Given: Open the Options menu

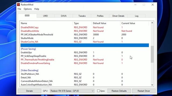Looking at the screenshot, I should (28, 9).
